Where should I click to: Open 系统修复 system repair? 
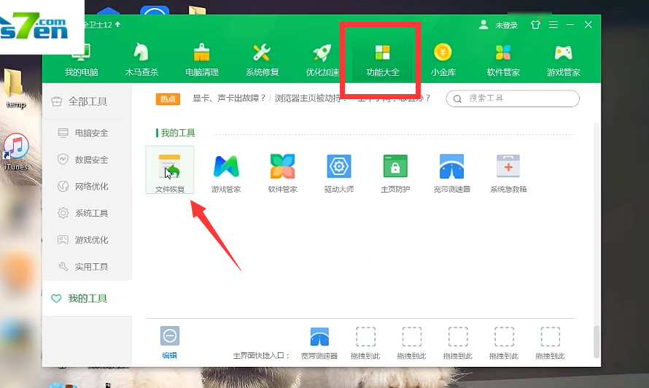point(262,61)
